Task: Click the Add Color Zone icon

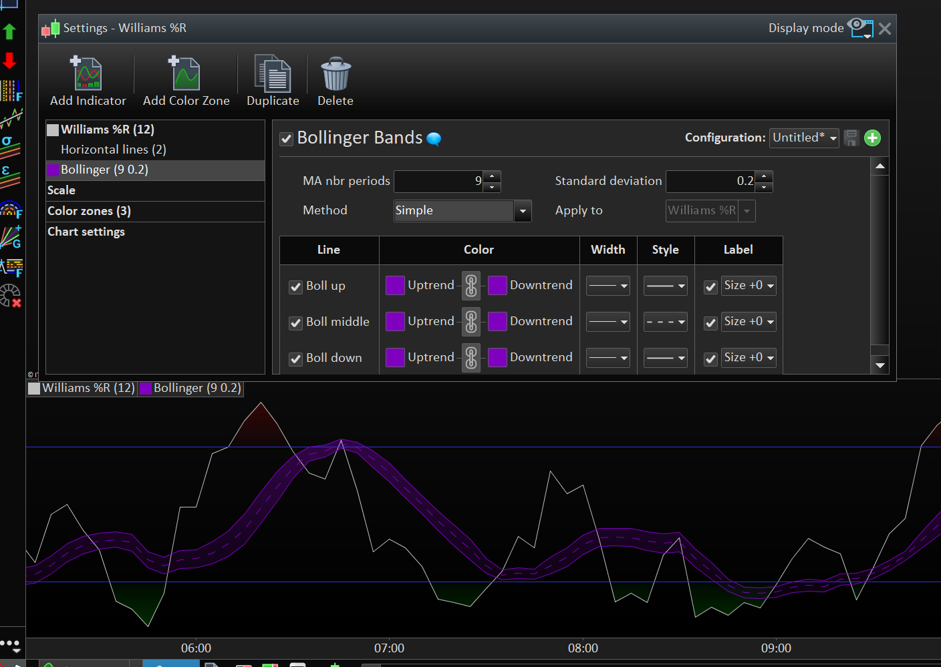Action: pos(186,75)
